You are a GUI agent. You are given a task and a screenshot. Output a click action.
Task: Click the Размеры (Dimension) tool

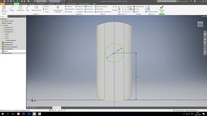(x=115, y=8)
